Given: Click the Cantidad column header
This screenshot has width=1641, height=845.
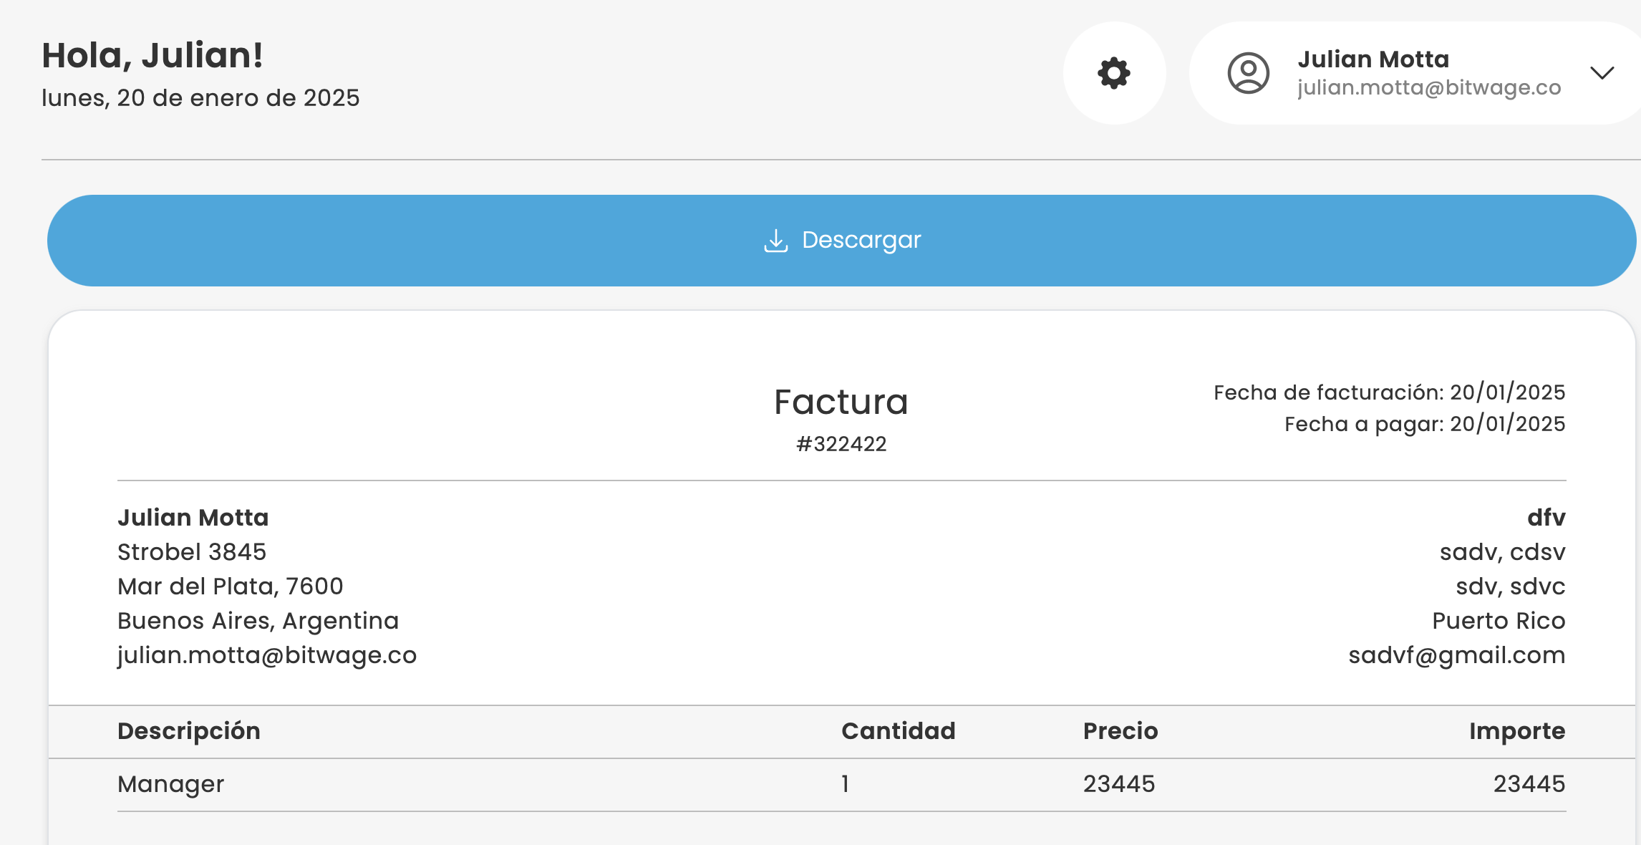Looking at the screenshot, I should (x=898, y=731).
